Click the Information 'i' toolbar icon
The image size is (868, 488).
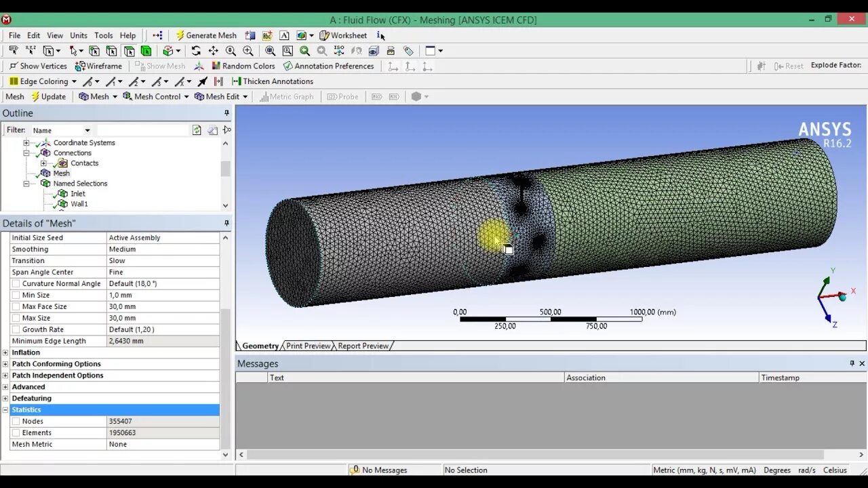point(382,36)
